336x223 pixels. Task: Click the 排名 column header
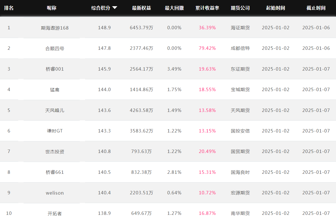(9, 8)
